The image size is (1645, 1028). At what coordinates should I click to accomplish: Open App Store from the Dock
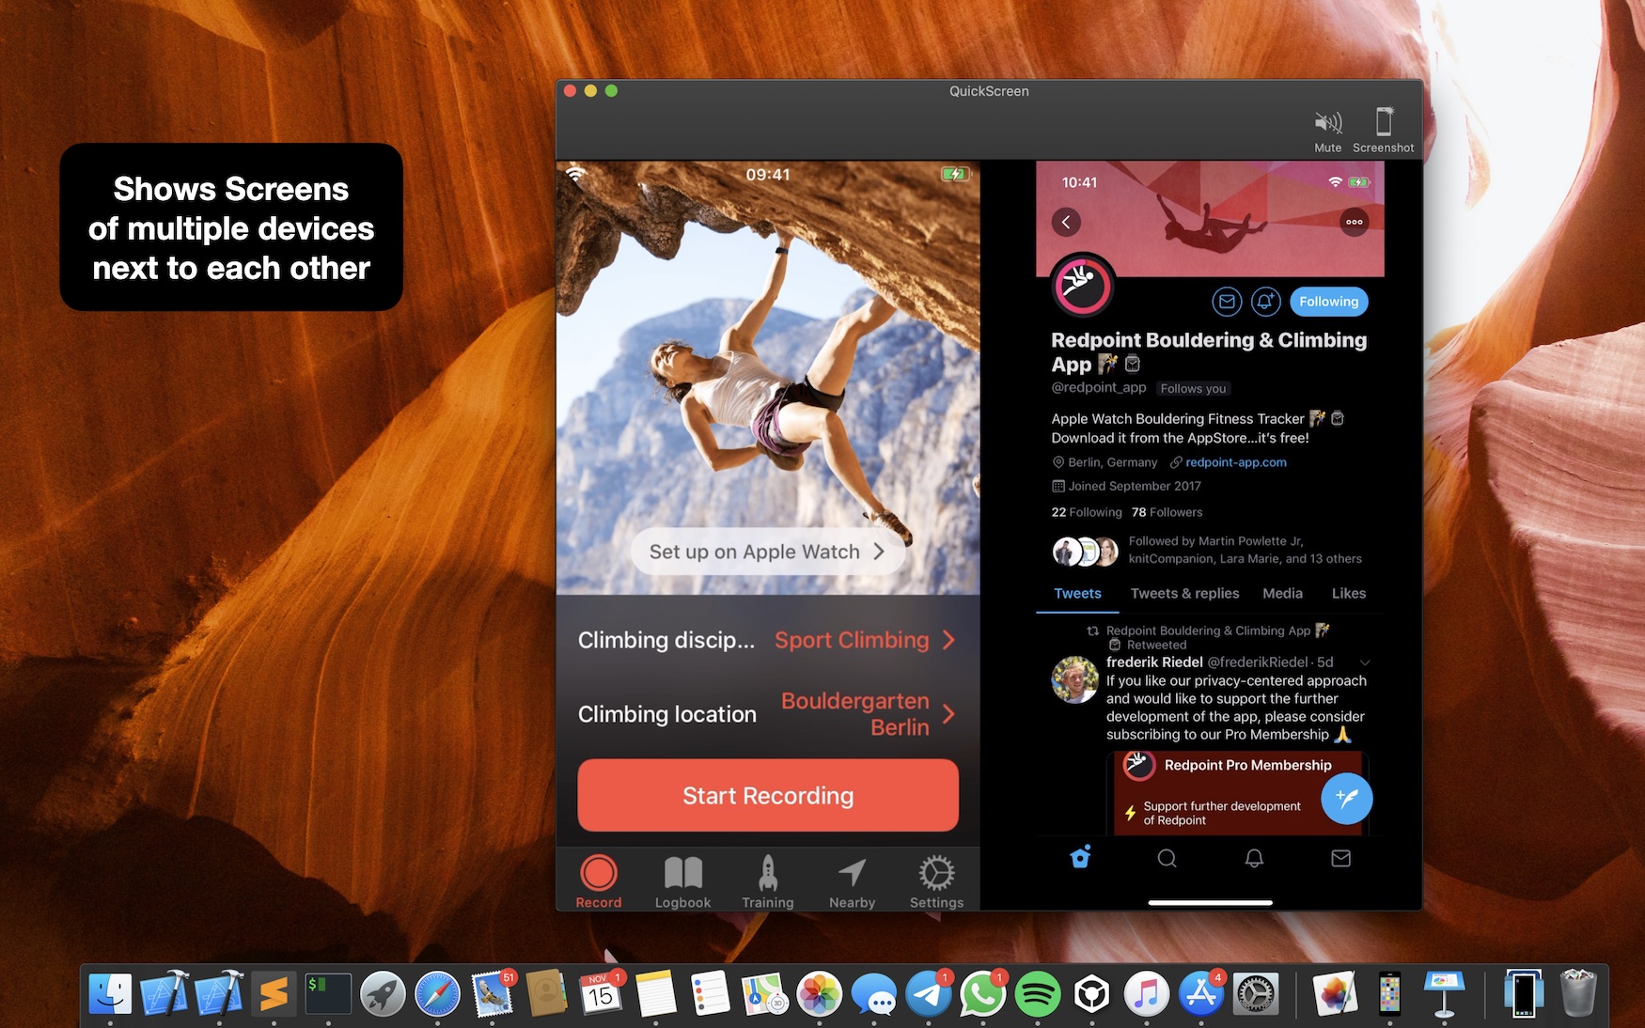[1201, 994]
